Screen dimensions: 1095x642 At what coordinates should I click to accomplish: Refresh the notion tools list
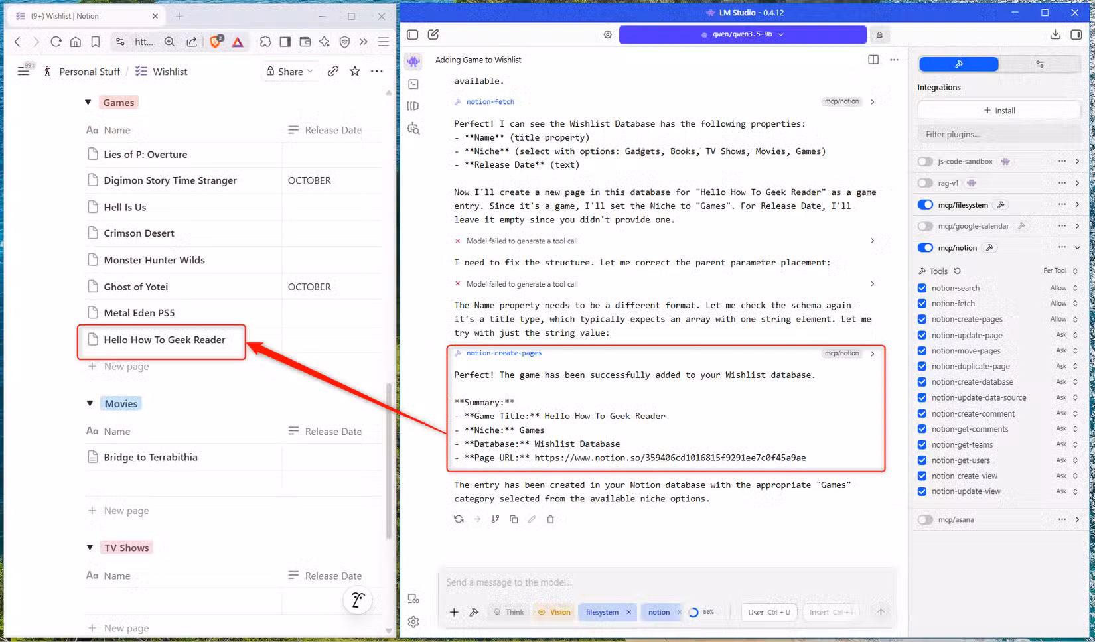tap(958, 271)
